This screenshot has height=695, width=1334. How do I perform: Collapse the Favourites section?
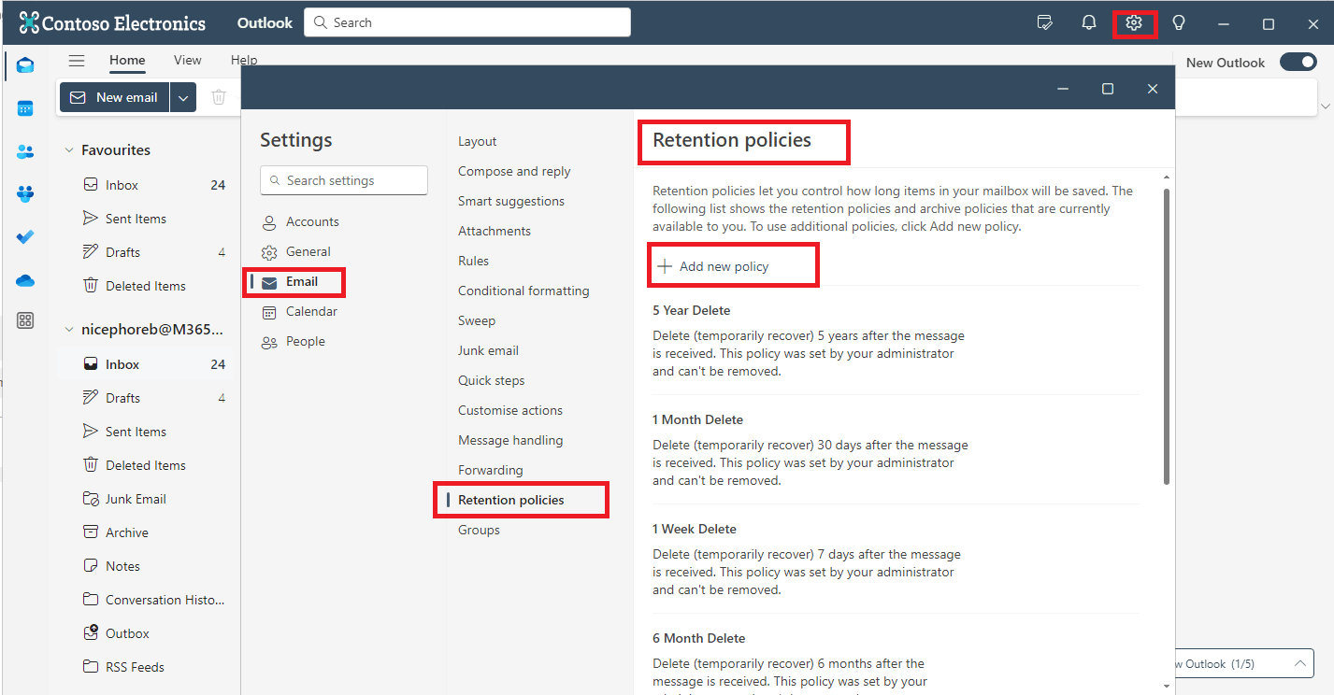click(x=67, y=149)
